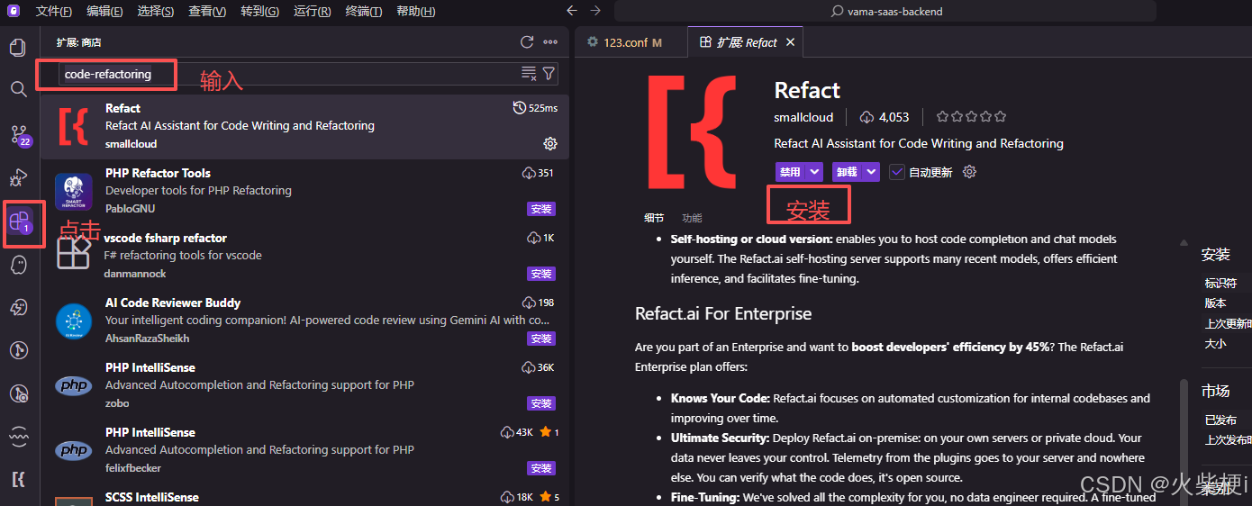This screenshot has height=506, width=1252.
Task: Open the Edit menu
Action: [x=105, y=11]
